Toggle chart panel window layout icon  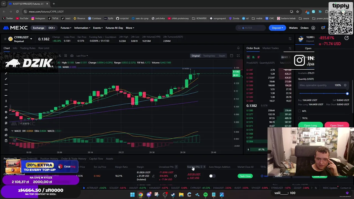tap(231, 56)
